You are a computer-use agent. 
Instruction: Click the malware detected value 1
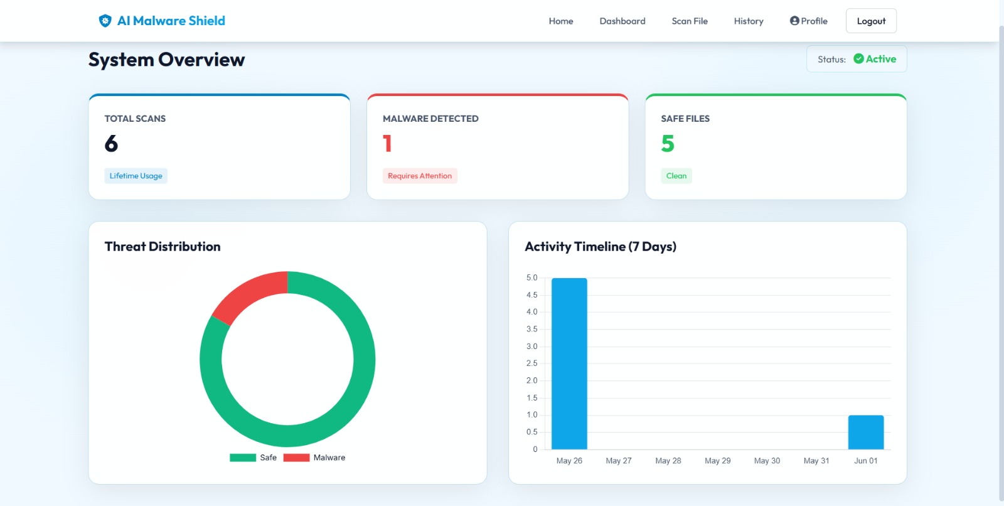pyautogui.click(x=387, y=144)
